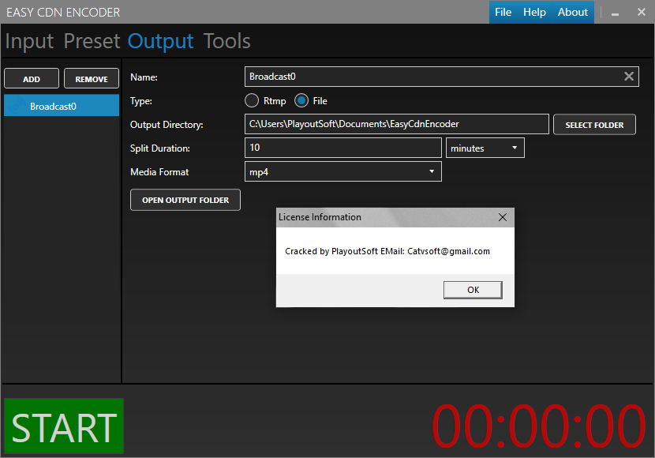The height and width of the screenshot is (458, 655).
Task: Select the Output tab
Action: pos(160,41)
